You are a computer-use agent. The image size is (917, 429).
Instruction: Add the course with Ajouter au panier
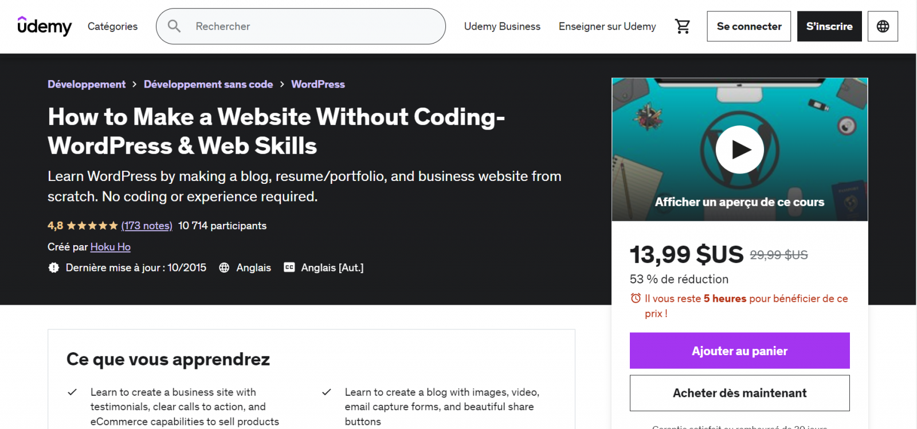[x=739, y=351]
